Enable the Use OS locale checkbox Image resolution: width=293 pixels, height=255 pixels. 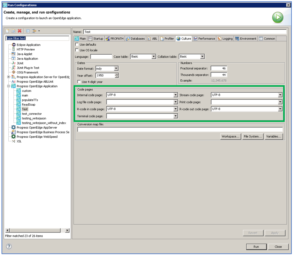(x=77, y=50)
